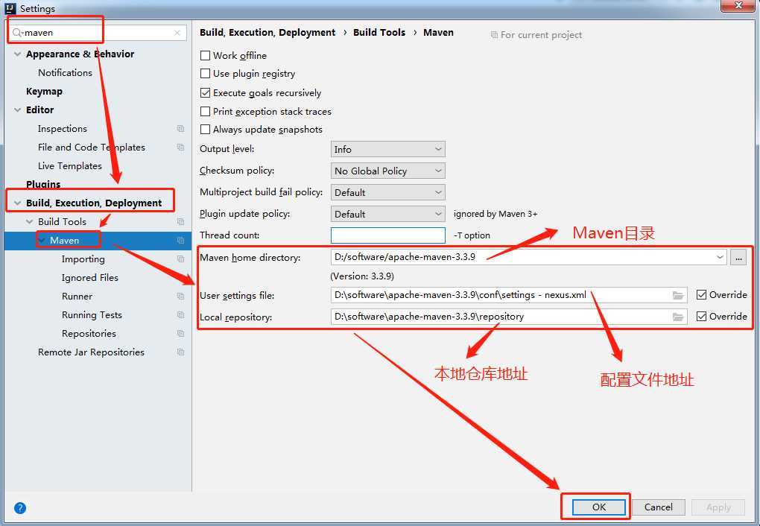Click the search magnifier icon
Viewport: 760px width, 526px height.
click(17, 33)
